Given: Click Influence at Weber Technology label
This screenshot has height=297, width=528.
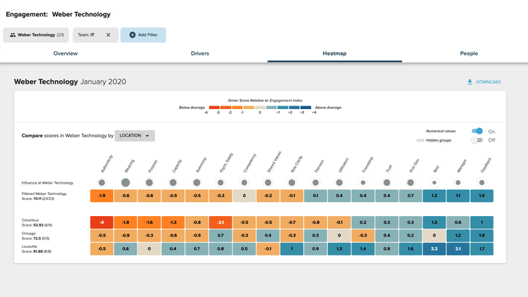Looking at the screenshot, I should coord(47,183).
